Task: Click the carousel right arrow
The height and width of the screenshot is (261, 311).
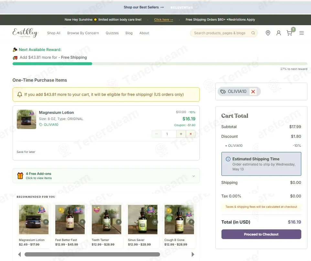Action: [193, 254]
